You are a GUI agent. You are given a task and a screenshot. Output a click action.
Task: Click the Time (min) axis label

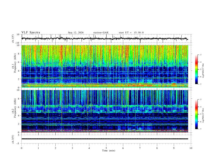tap(109, 151)
